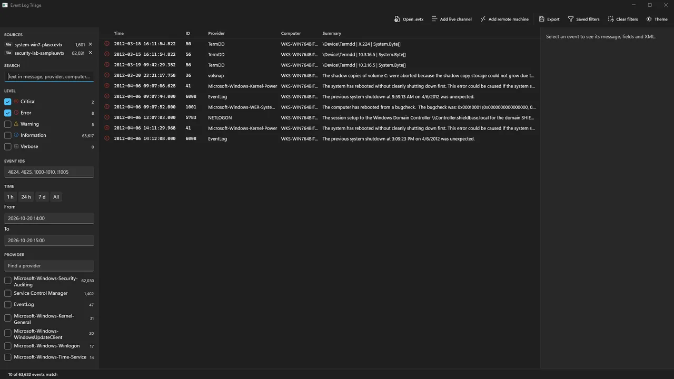The width and height of the screenshot is (674, 379).
Task: Check Microsoft-Windows-Winlogon provider
Action: click(8, 346)
